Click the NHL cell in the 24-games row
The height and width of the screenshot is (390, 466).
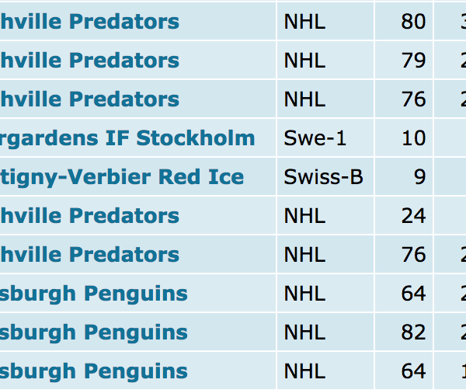pos(304,216)
